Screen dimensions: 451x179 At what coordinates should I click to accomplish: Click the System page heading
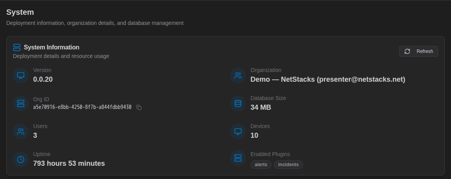click(x=20, y=12)
